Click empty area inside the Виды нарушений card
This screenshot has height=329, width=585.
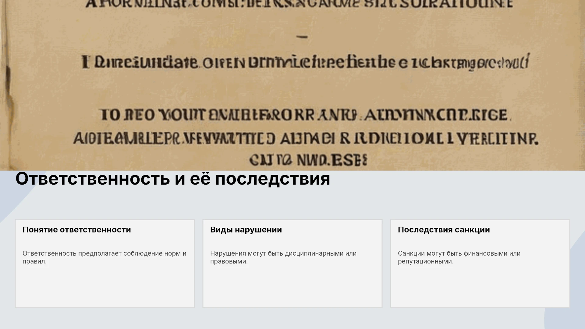tap(292, 286)
